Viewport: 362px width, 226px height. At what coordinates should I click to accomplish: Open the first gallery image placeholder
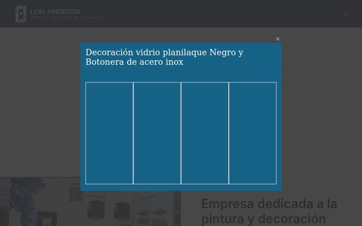pyautogui.click(x=109, y=133)
